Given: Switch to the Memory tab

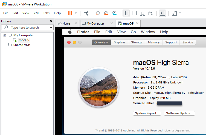Looking at the screenshot, I should tap(154, 42).
